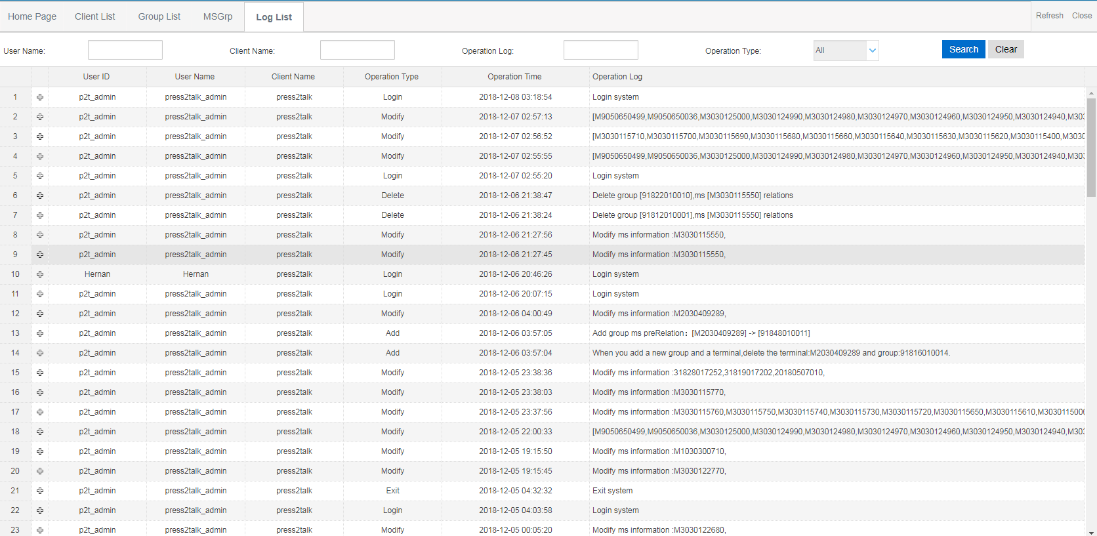Image resolution: width=1097 pixels, height=536 pixels.
Task: Expand the details of log row 2
Action: click(40, 117)
